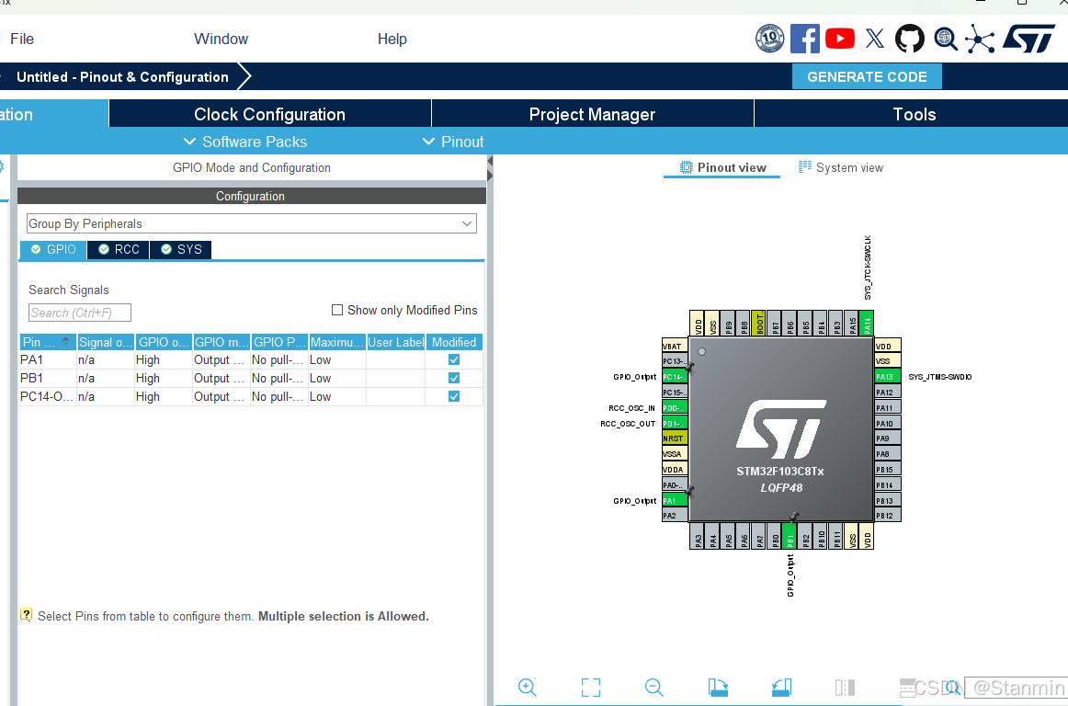Rotate chip clockwise with rotate icon
This screenshot has height=706, width=1068.
pos(718,687)
